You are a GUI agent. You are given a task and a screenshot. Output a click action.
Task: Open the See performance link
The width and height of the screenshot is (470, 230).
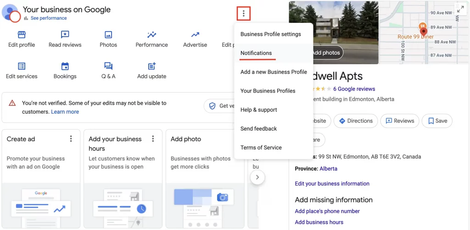49,18
